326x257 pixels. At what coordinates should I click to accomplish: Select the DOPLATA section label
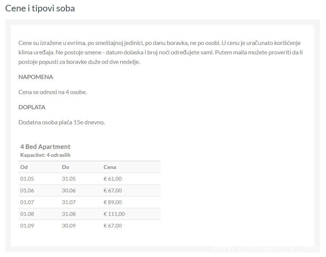(x=32, y=107)
